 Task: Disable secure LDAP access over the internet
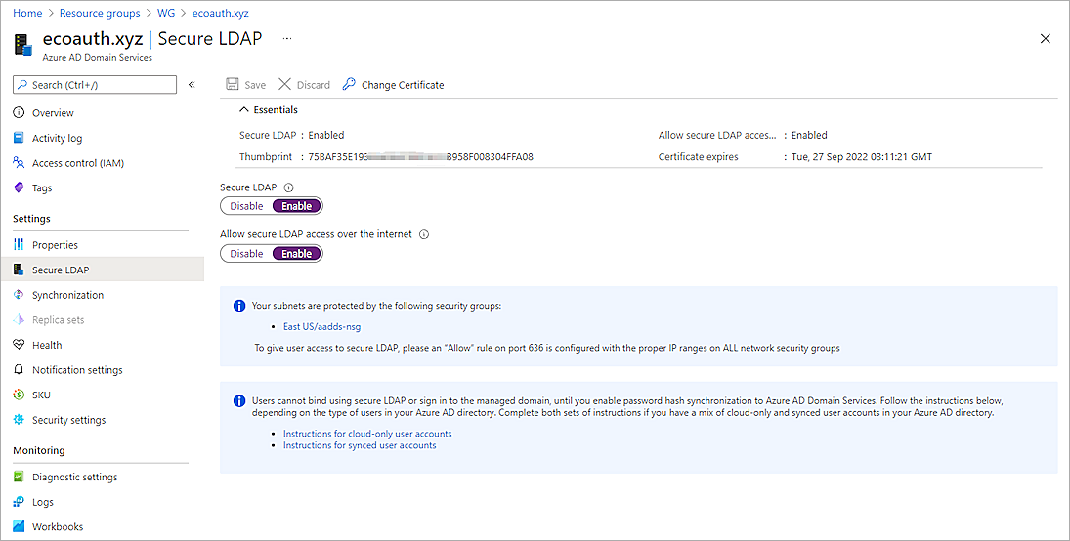(246, 254)
